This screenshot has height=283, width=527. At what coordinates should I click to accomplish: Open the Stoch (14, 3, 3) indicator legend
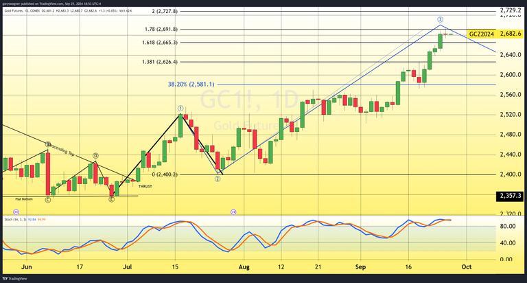point(21,220)
